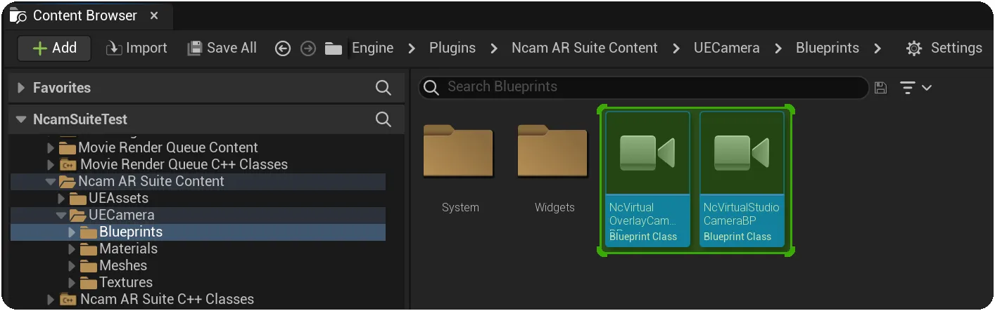Image resolution: width=995 pixels, height=311 pixels.
Task: Open the filter options dropdown
Action: (x=916, y=88)
